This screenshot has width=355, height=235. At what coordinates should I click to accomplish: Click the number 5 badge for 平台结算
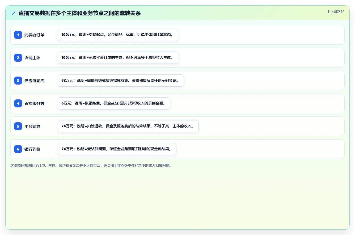tap(18, 126)
